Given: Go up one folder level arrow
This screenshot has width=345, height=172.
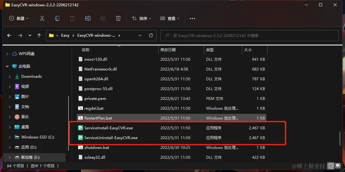Looking at the screenshot, I should 39,35.
